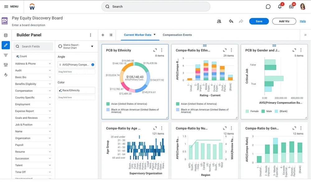
Task: Expand the Compensation fields category
Action: (50, 91)
